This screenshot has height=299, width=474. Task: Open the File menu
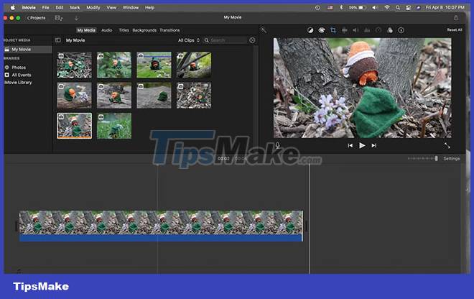[45, 8]
